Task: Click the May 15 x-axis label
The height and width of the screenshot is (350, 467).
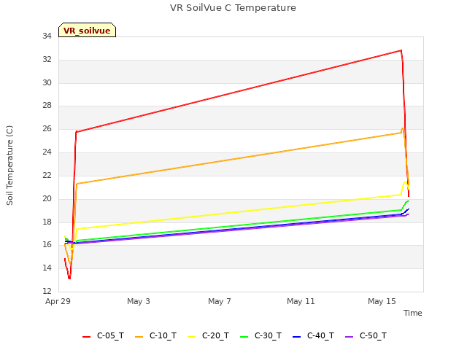Action: [x=382, y=301]
